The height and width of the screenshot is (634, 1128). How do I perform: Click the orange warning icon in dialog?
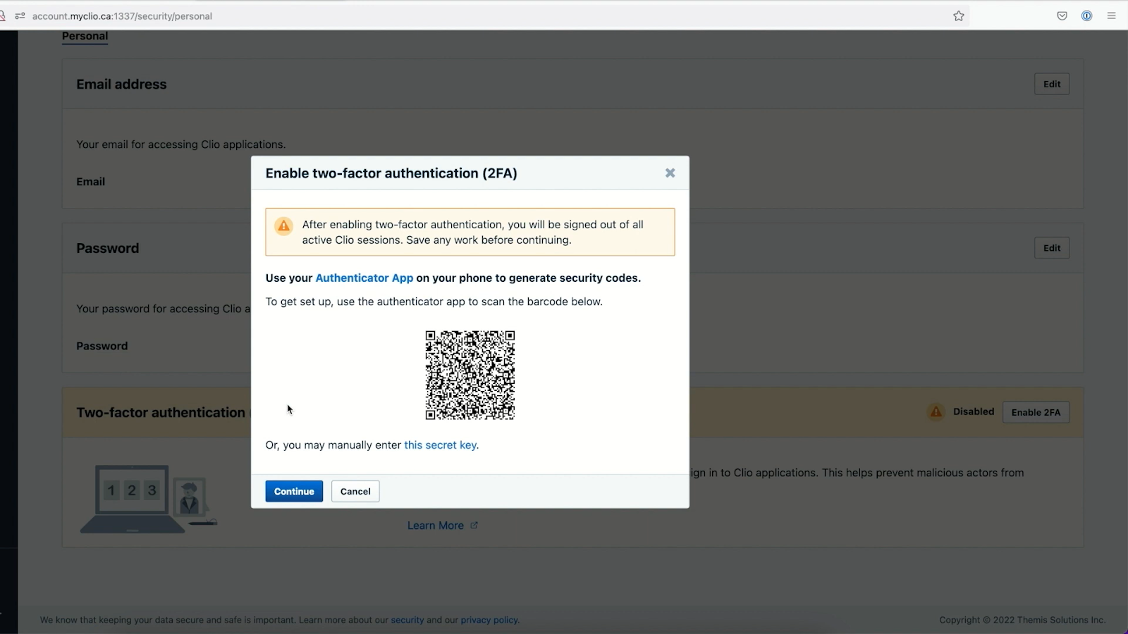click(x=283, y=226)
